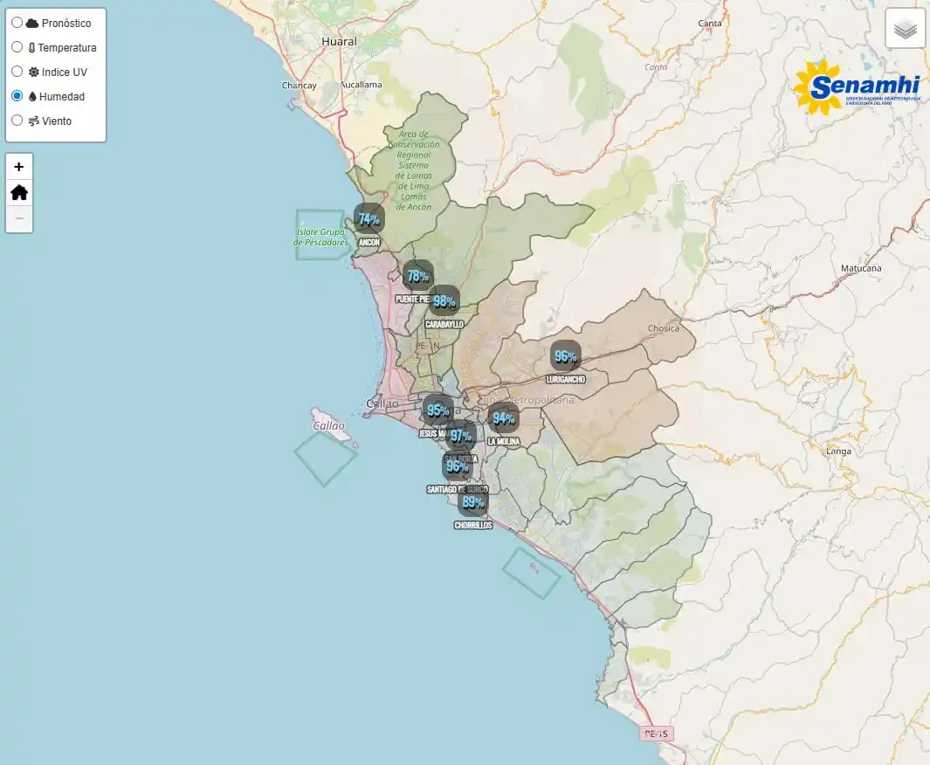The image size is (930, 765).
Task: Click the Chosica town label
Action: 664,328
